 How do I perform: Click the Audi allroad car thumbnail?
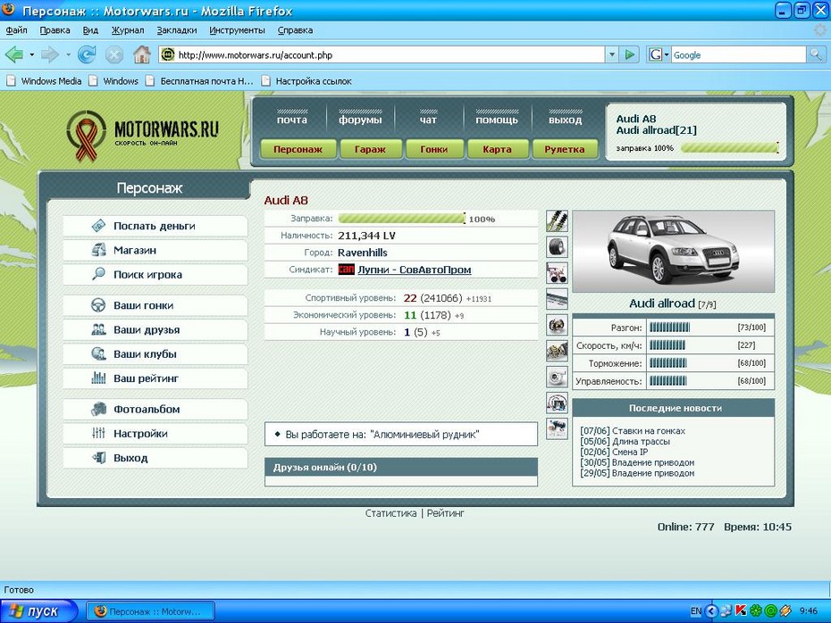point(673,252)
